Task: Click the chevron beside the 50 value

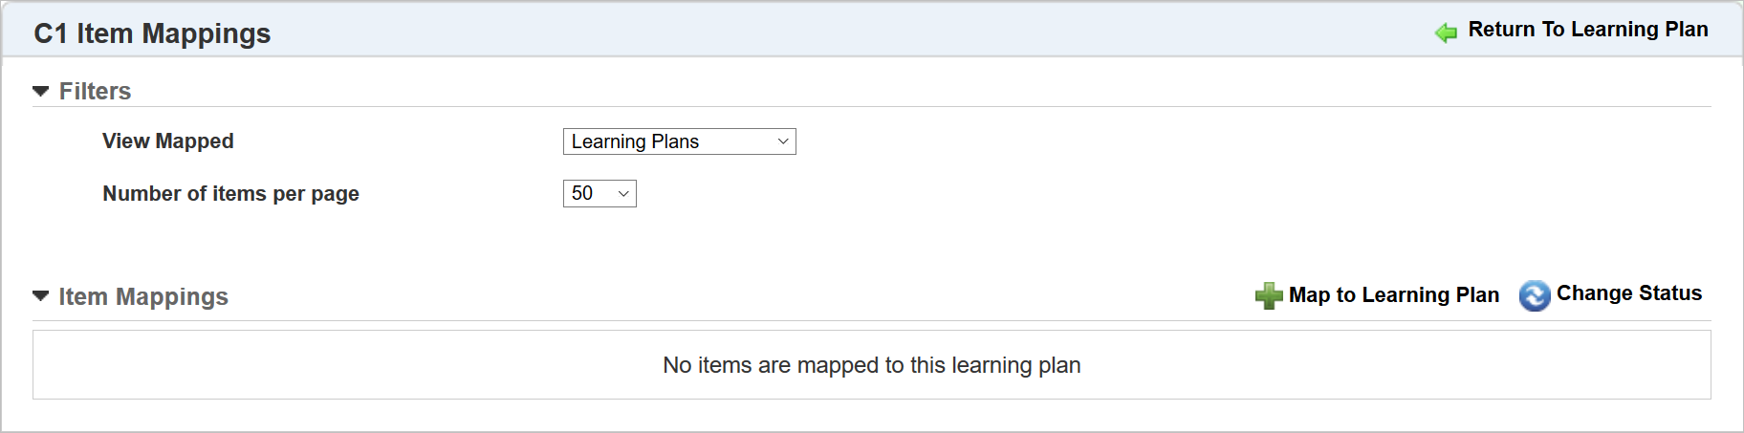Action: click(x=623, y=193)
